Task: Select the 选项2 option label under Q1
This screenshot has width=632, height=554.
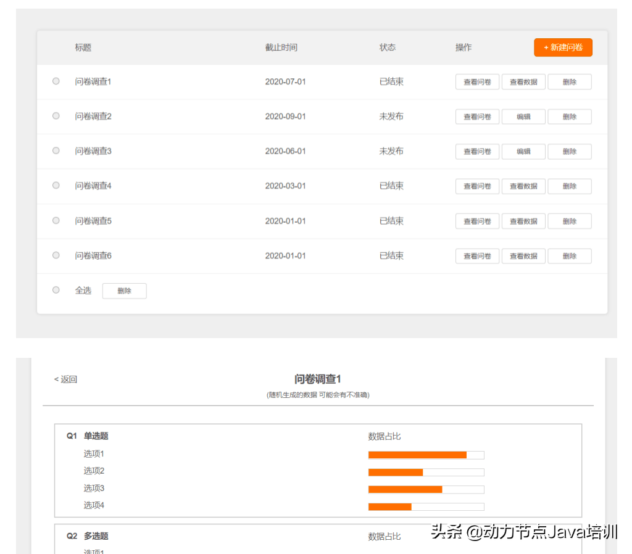Action: point(93,471)
